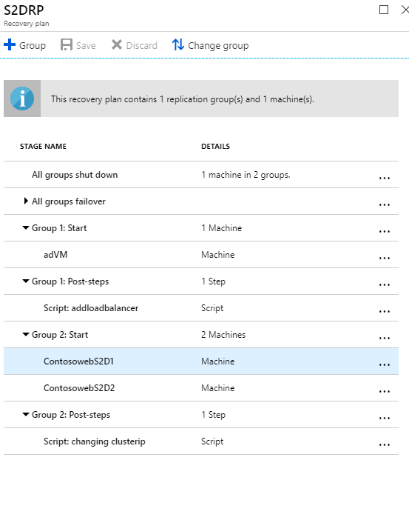The width and height of the screenshot is (409, 520).
Task: Collapse the Group 1: Post-steps stage
Action: point(25,281)
